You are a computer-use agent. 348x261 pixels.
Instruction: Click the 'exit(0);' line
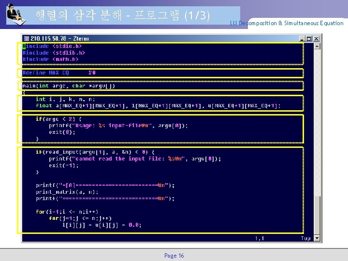click(x=62, y=132)
